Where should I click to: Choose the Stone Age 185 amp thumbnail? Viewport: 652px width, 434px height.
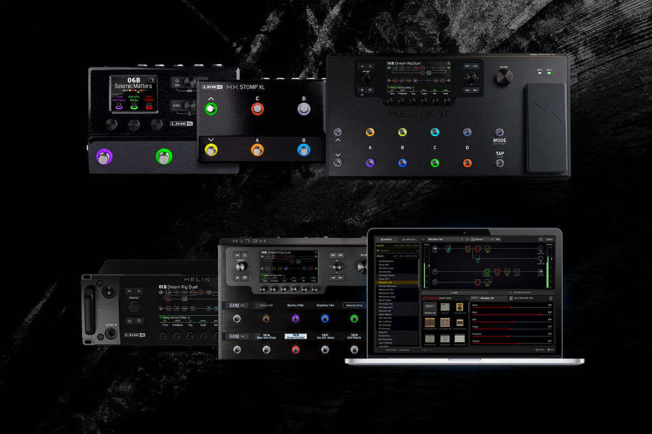coord(460,308)
